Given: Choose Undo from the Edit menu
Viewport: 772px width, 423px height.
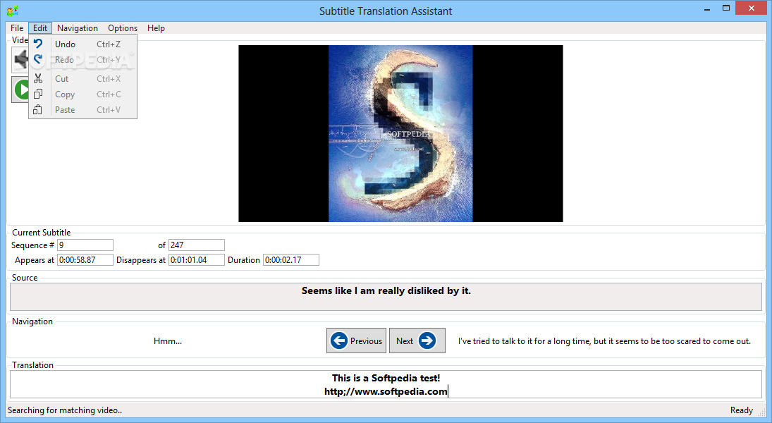Looking at the screenshot, I should (82, 44).
